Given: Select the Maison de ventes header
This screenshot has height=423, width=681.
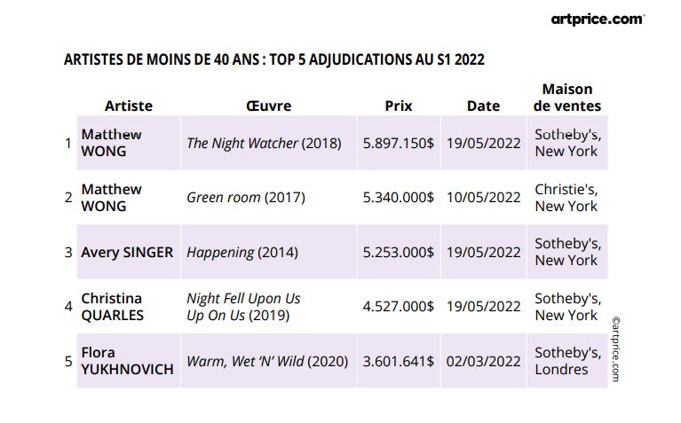Looking at the screenshot, I should tap(567, 98).
